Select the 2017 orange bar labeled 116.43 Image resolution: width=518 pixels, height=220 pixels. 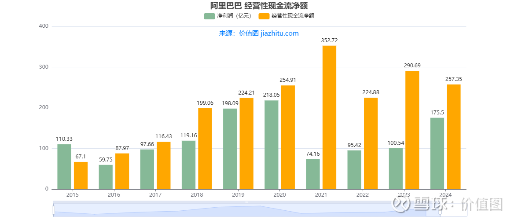tap(164, 165)
